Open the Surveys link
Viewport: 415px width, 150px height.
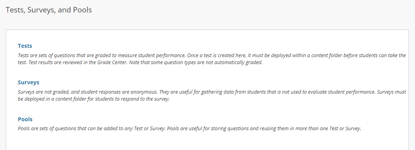click(x=28, y=82)
